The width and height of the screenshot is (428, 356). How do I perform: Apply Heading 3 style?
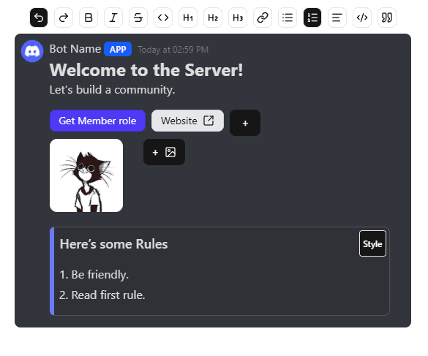pyautogui.click(x=238, y=18)
